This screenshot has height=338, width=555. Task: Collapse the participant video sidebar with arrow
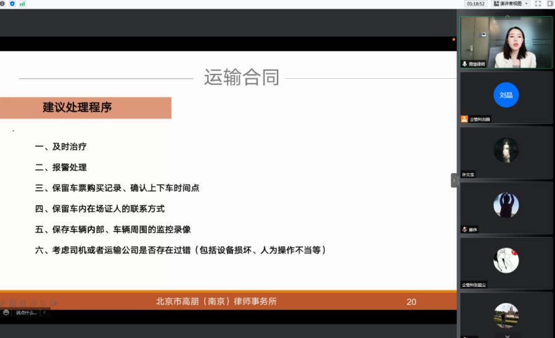click(454, 180)
